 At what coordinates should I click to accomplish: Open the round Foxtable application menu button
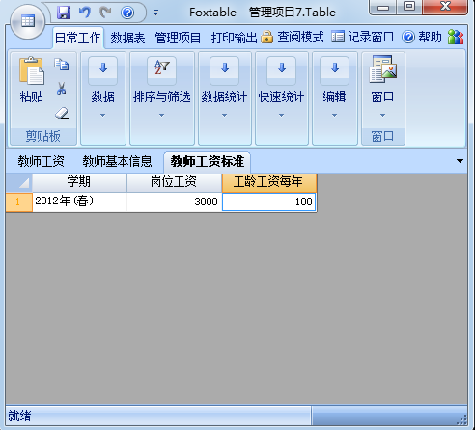pyautogui.click(x=27, y=21)
